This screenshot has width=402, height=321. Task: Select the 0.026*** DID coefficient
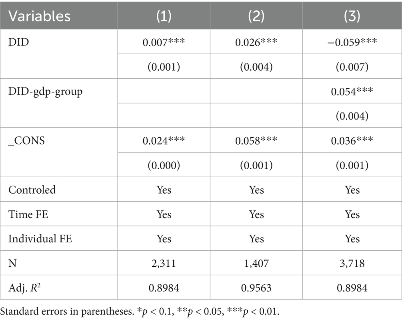coord(256,42)
